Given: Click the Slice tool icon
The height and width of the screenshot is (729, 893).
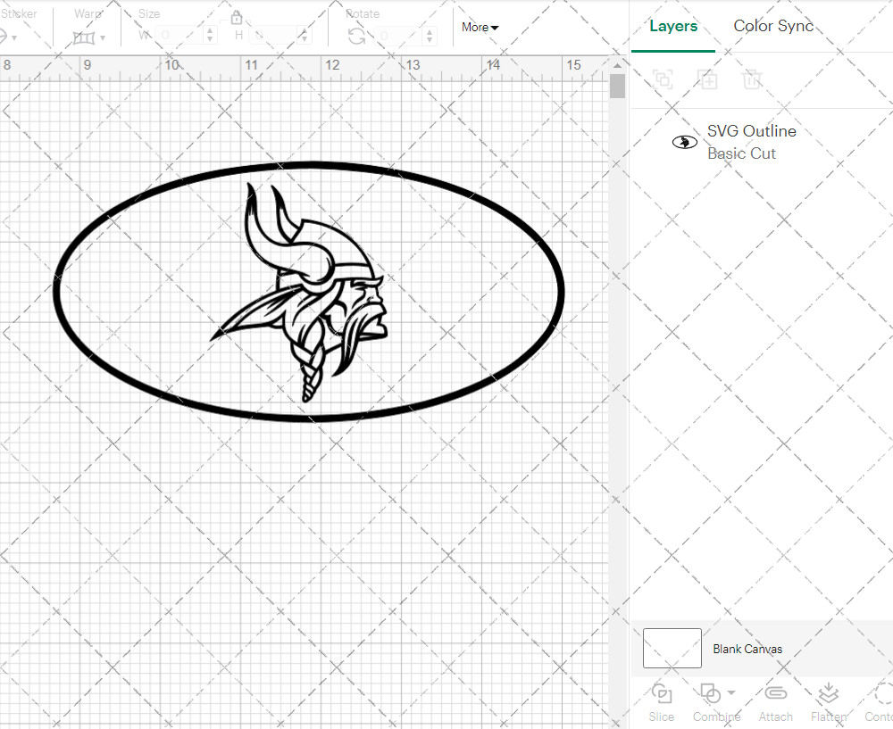Looking at the screenshot, I should [x=662, y=693].
